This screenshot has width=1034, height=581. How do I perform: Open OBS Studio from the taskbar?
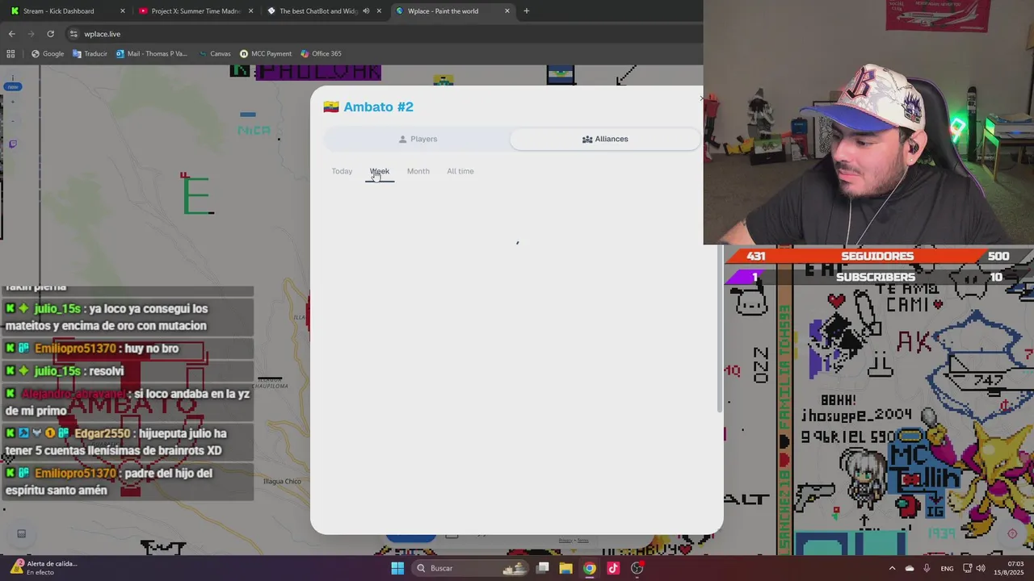[x=637, y=568]
